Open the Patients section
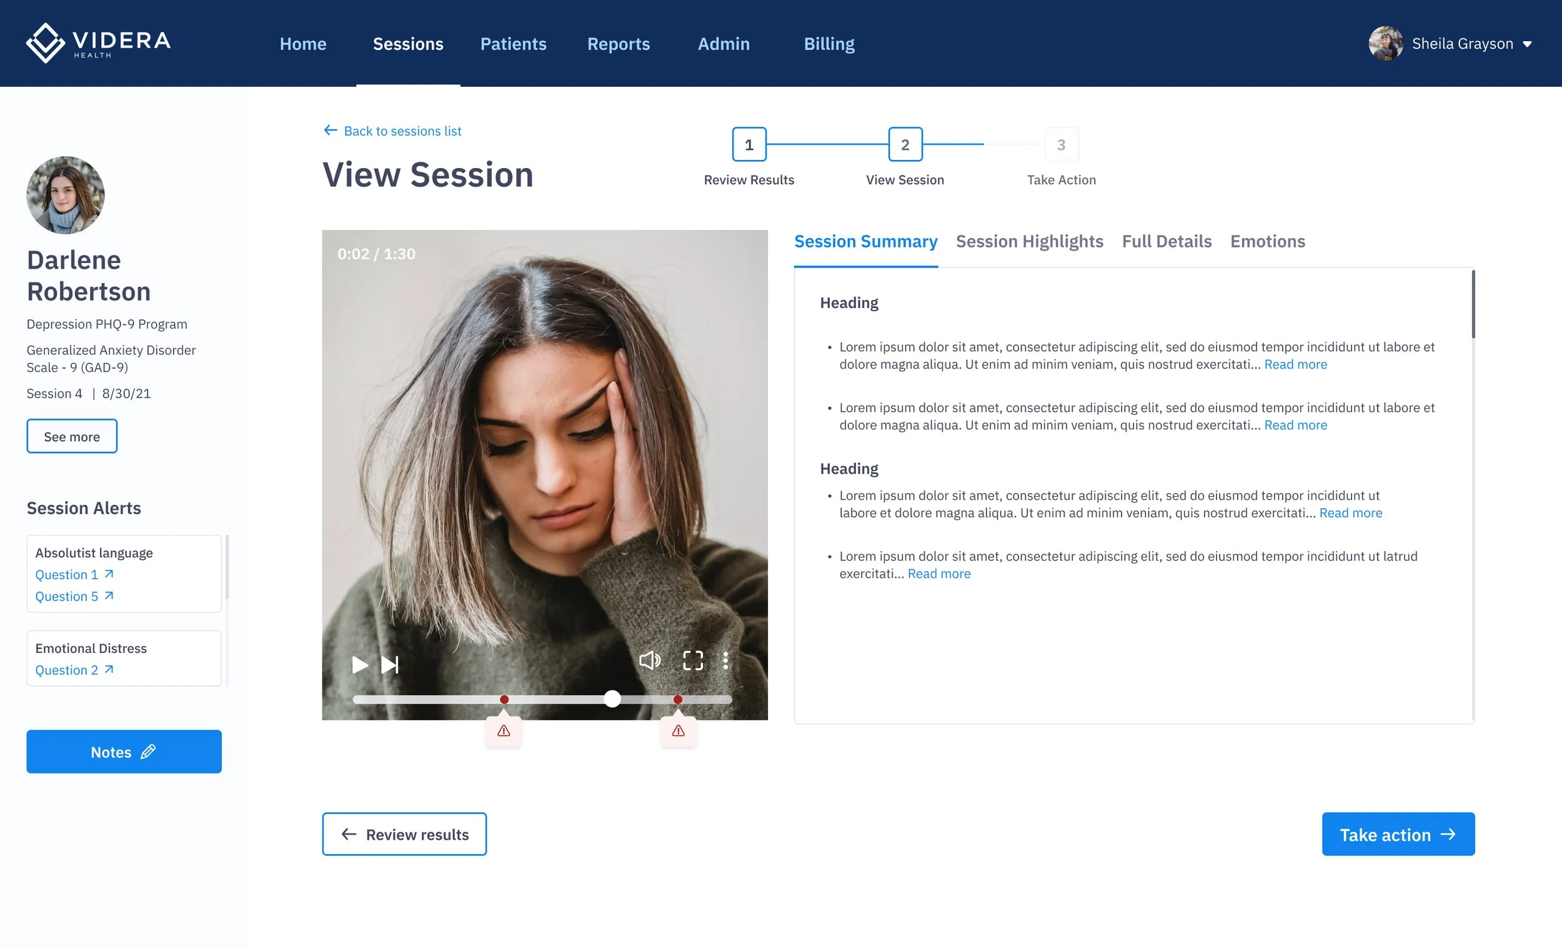 [x=514, y=43]
